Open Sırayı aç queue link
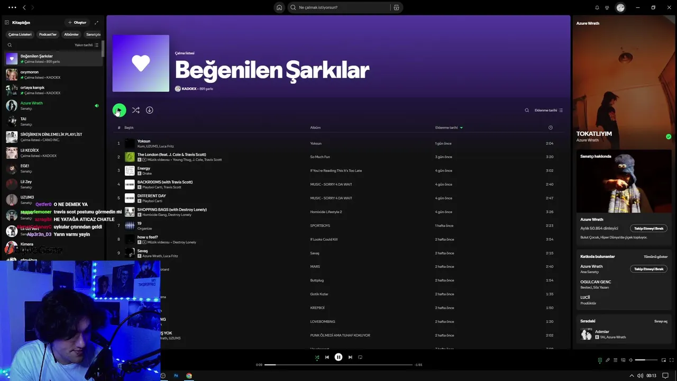 (x=661, y=321)
